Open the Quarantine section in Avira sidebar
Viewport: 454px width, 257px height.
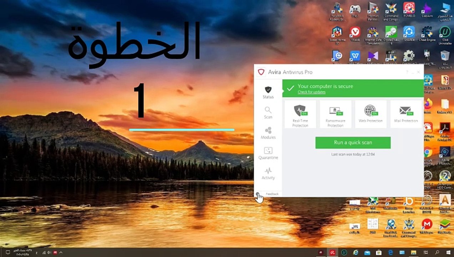point(268,153)
